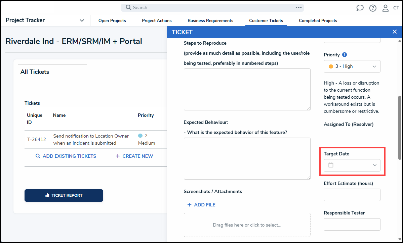Click Add File under Screenshots / Attachments
Image resolution: width=403 pixels, height=243 pixels.
coord(201,205)
